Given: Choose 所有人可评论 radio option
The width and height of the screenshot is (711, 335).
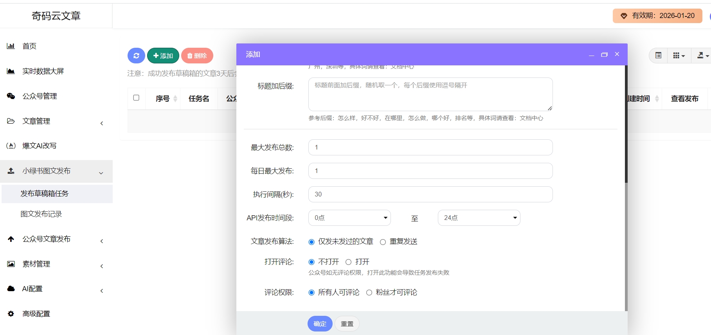Looking at the screenshot, I should [311, 292].
